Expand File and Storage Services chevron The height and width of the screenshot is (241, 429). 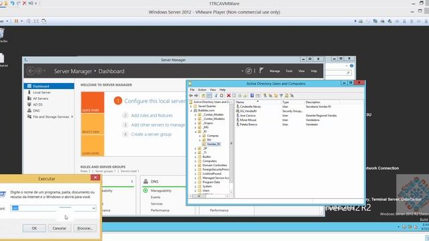point(72,116)
